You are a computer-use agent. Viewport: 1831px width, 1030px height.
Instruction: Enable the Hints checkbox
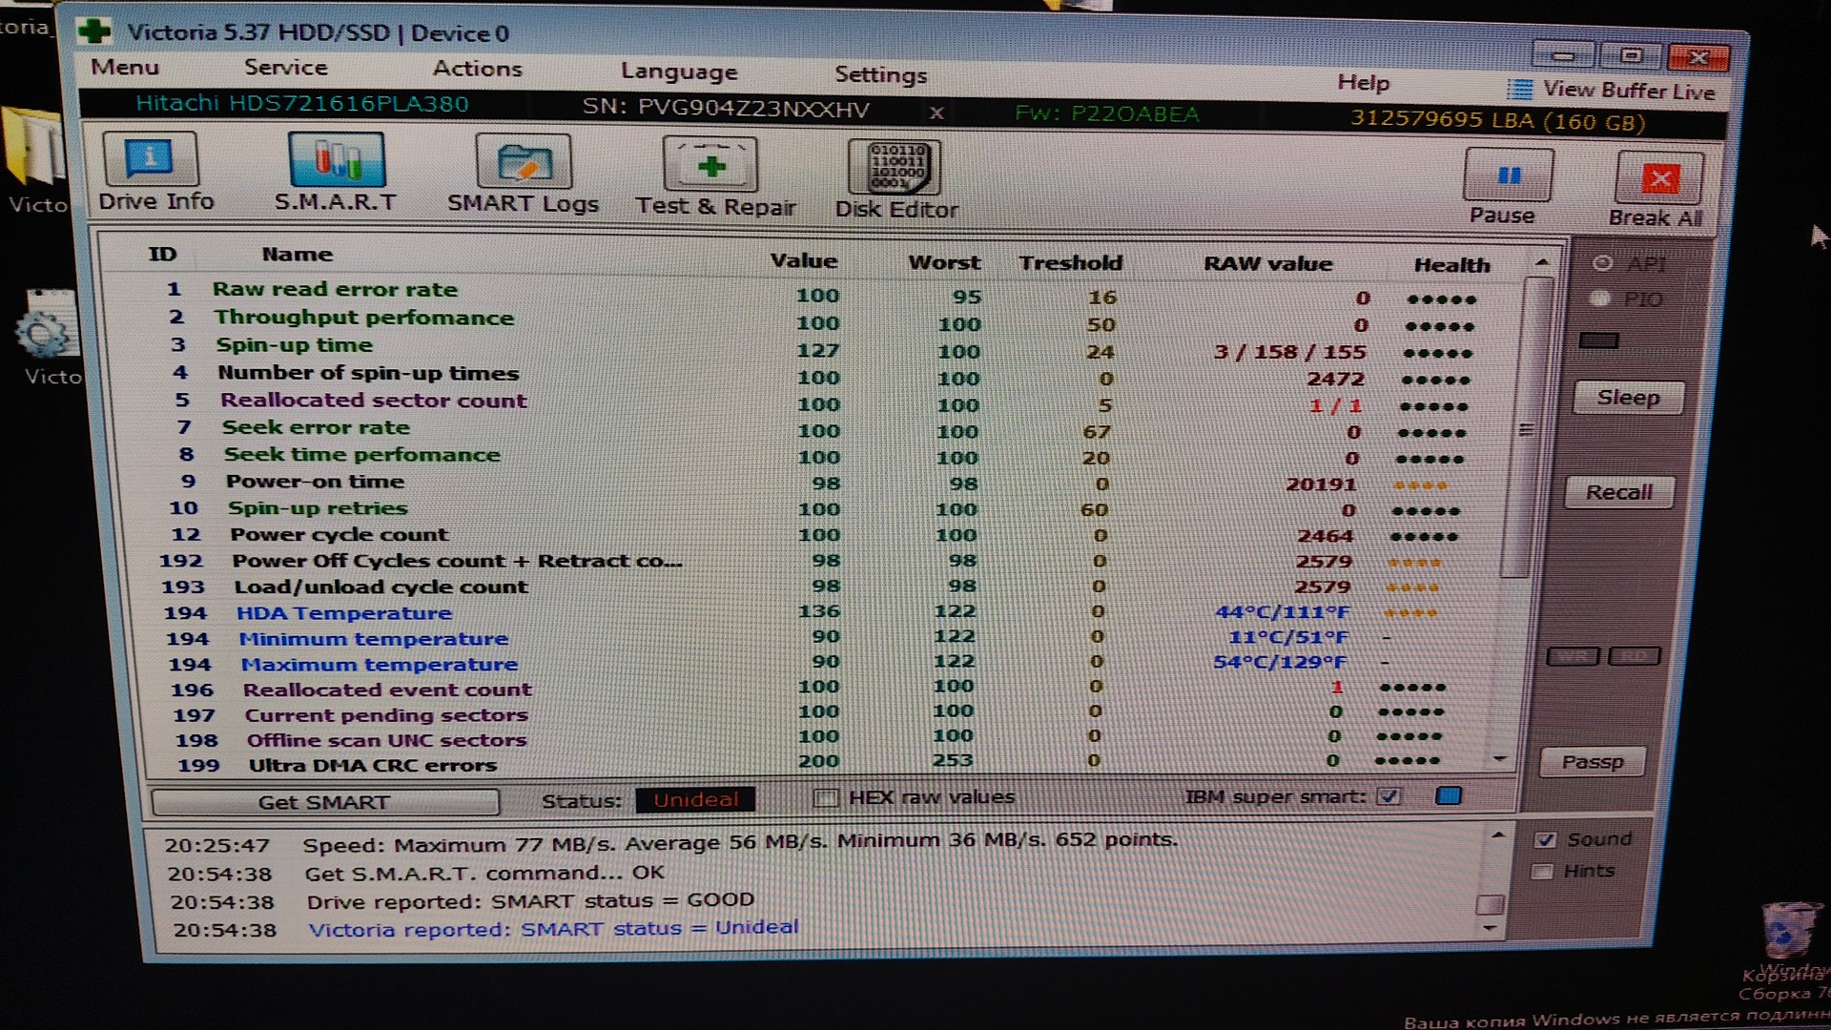[1541, 872]
